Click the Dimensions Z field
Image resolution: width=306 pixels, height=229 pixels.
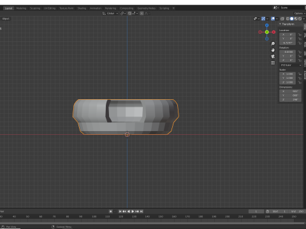[290, 99]
